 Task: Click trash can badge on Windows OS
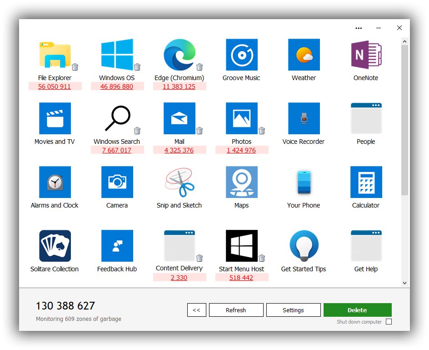coord(137,67)
